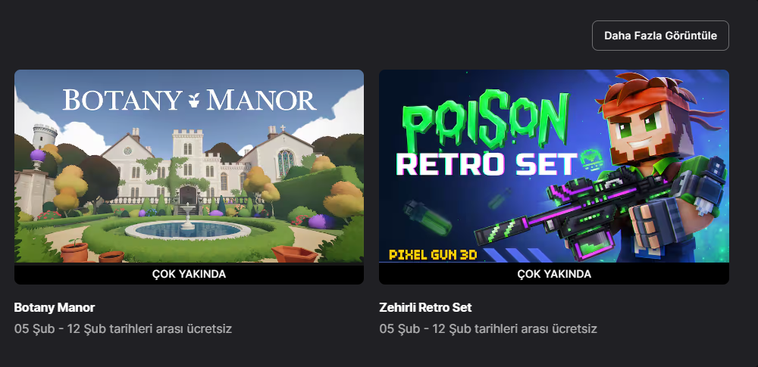Click the large green poison vial
The image size is (758, 367).
click(x=428, y=221)
